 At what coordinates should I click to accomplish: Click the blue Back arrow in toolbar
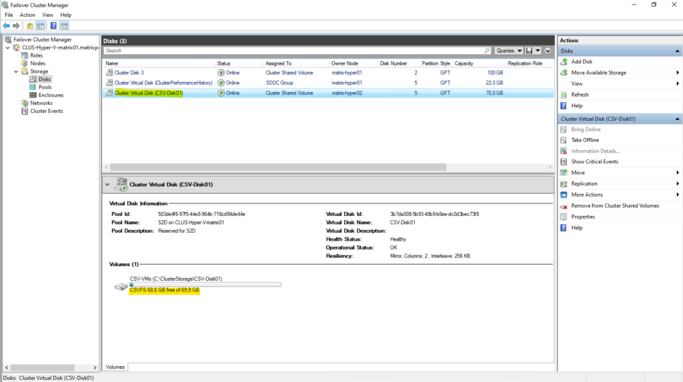7,26
